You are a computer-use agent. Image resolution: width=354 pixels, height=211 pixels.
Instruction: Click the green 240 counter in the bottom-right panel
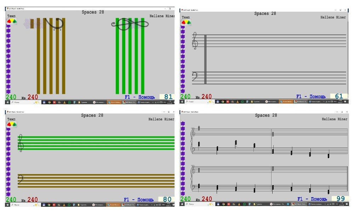click(185, 199)
